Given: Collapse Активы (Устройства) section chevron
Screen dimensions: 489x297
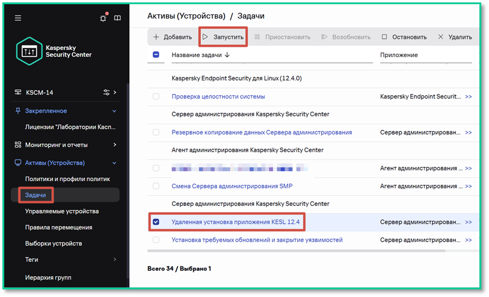Looking at the screenshot, I should click(x=114, y=163).
